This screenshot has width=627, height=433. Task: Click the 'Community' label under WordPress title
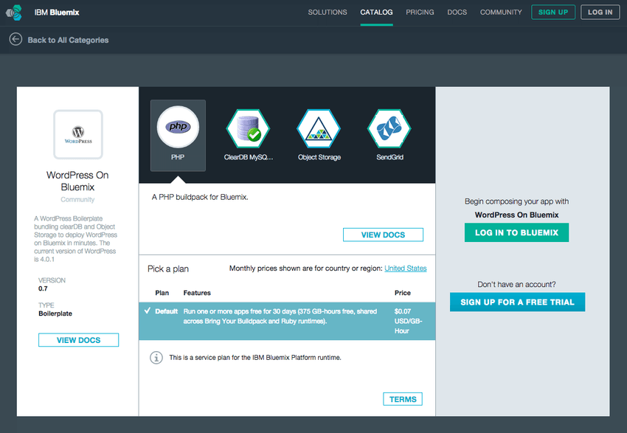[77, 199]
